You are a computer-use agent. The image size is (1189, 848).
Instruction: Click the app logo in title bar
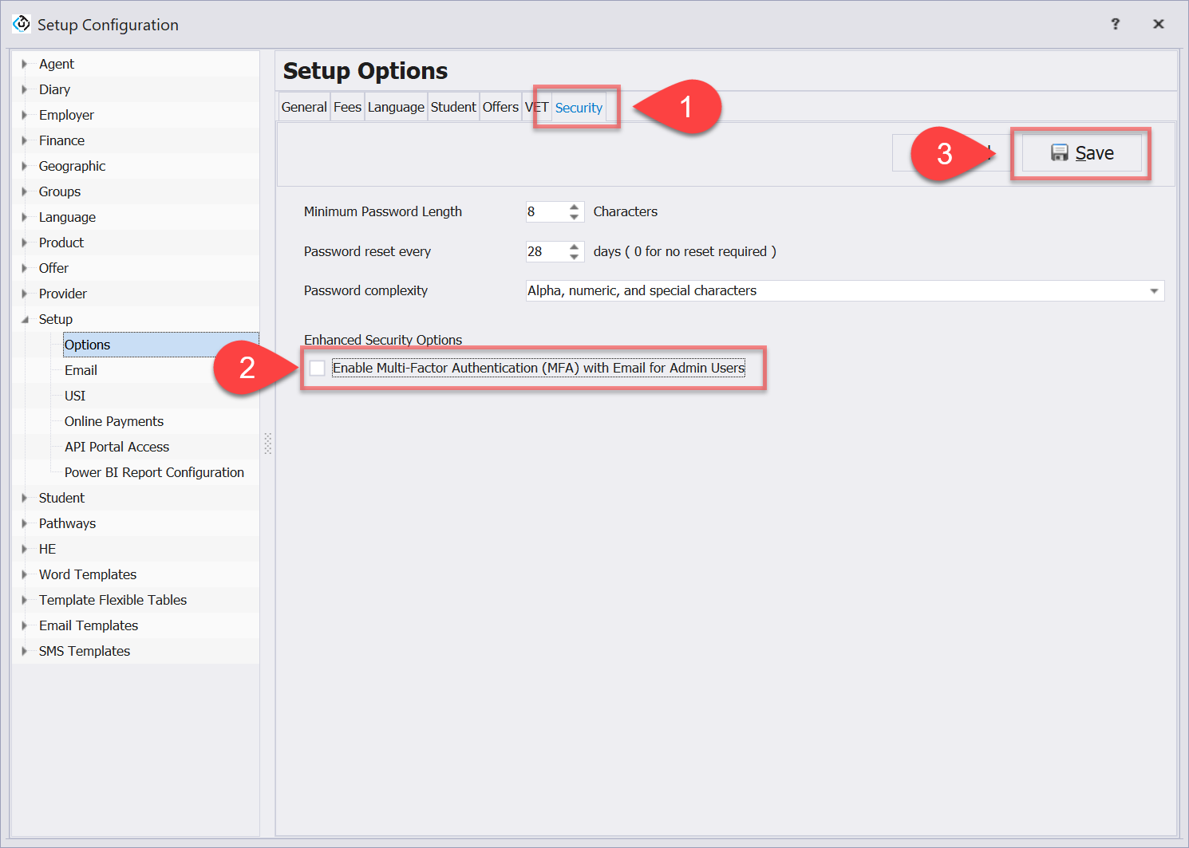[x=22, y=24]
